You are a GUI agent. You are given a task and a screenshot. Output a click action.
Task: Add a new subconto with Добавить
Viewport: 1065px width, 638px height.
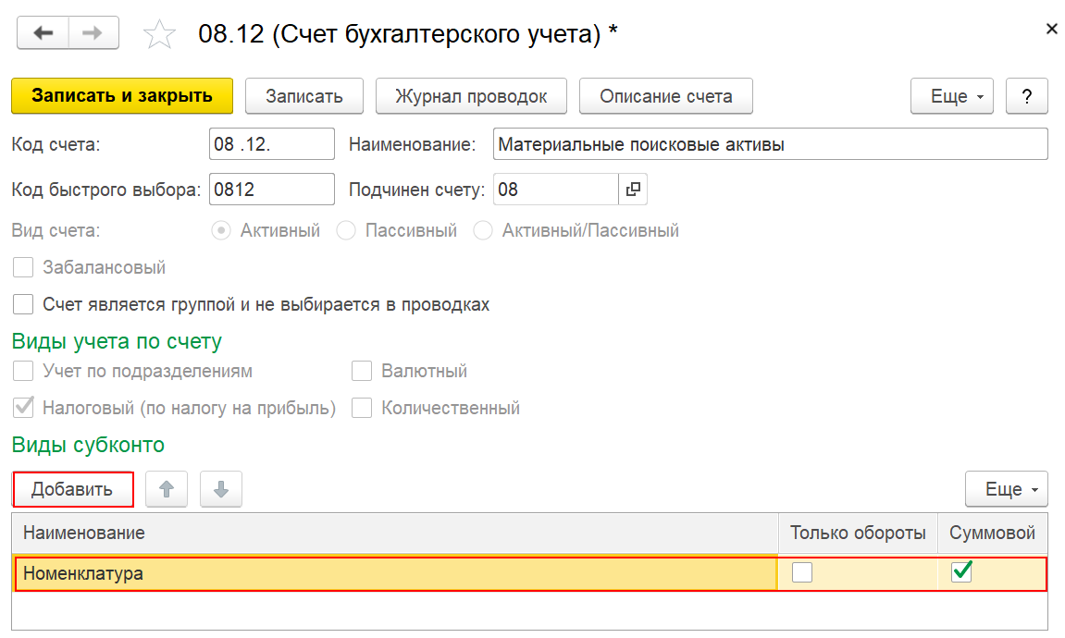(73, 489)
